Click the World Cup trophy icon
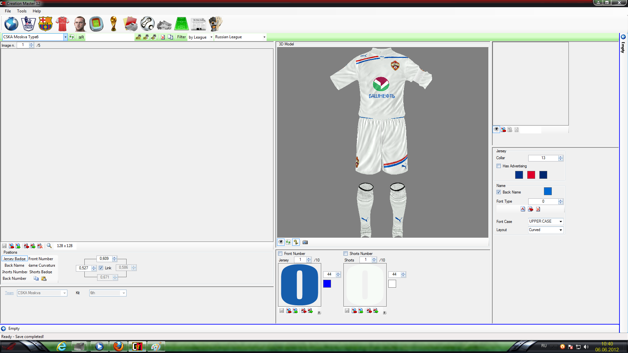 click(113, 24)
